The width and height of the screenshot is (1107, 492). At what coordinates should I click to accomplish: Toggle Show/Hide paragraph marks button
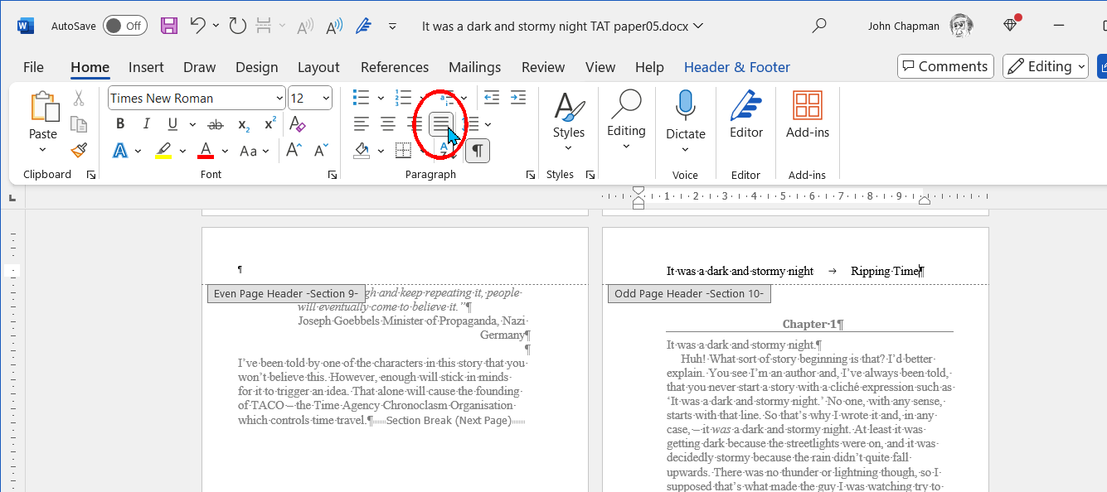point(478,151)
